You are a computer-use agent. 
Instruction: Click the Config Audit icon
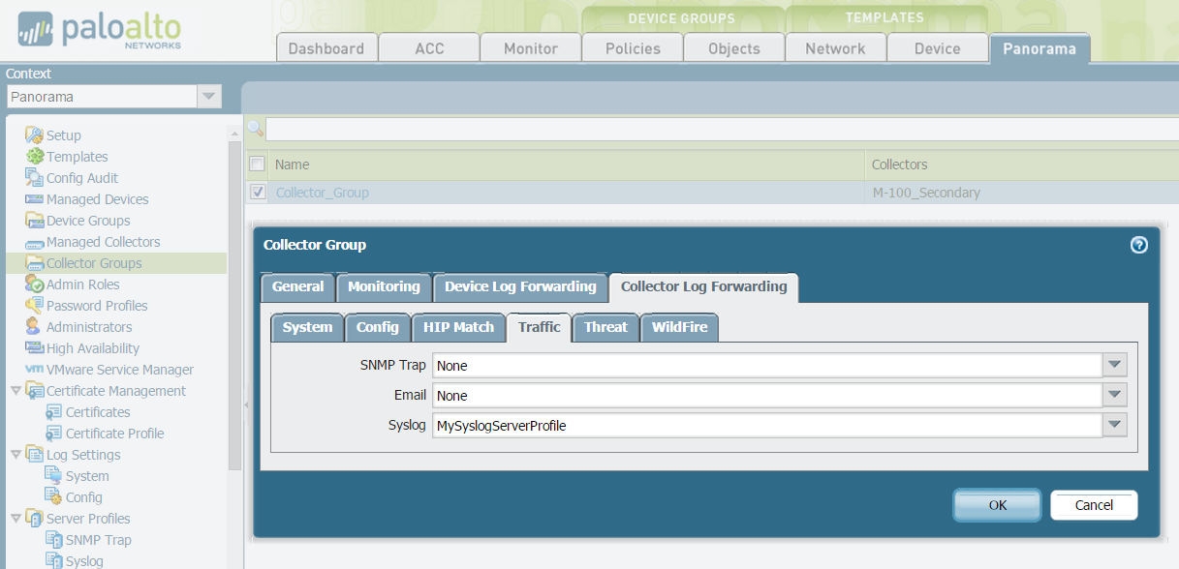pyautogui.click(x=35, y=178)
